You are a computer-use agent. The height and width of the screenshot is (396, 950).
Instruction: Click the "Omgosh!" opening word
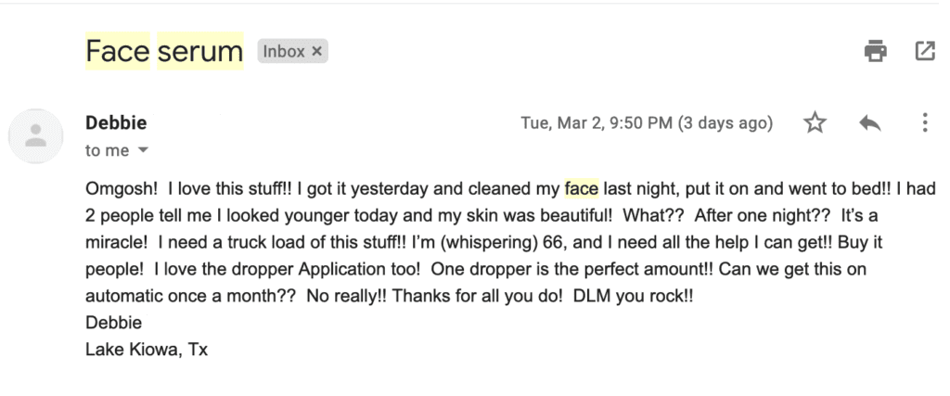click(122, 189)
